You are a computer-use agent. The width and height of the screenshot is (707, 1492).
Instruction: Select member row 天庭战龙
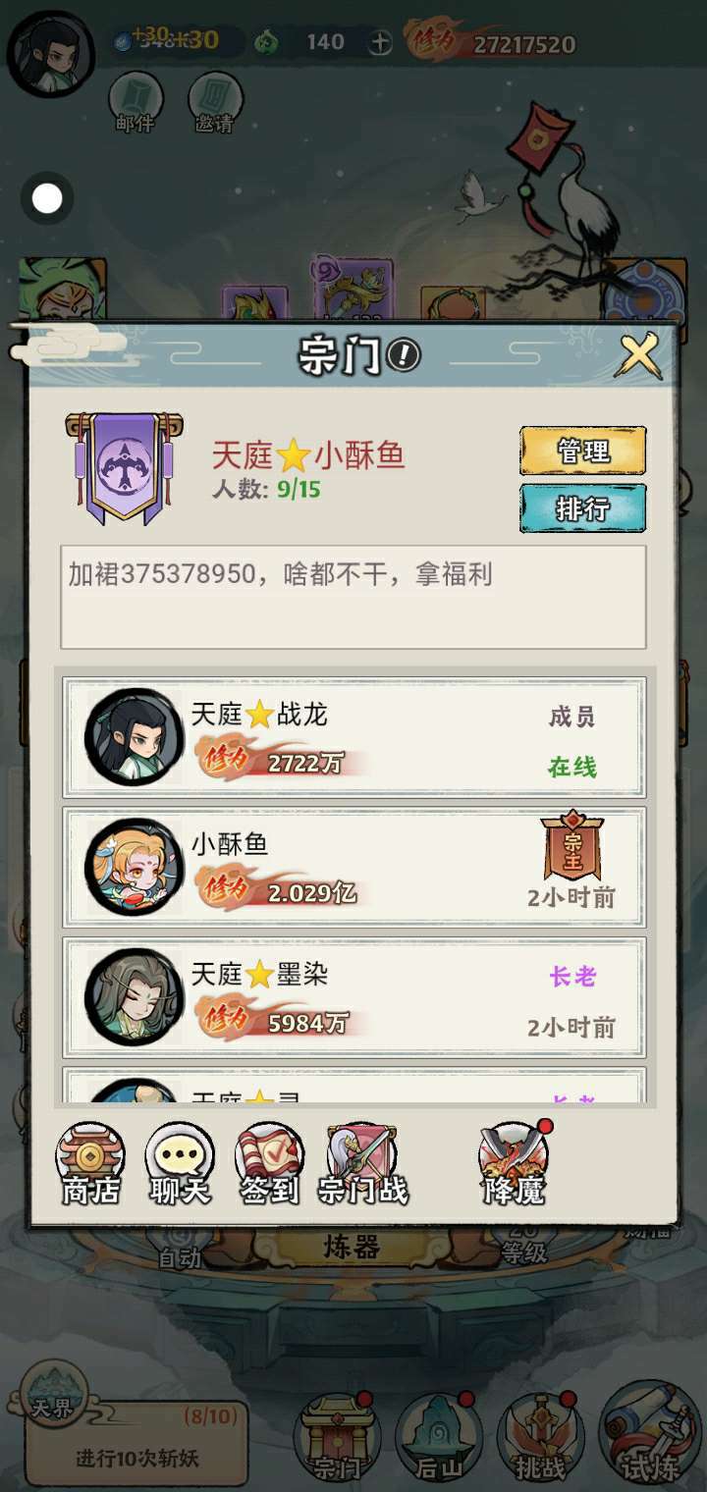354,737
